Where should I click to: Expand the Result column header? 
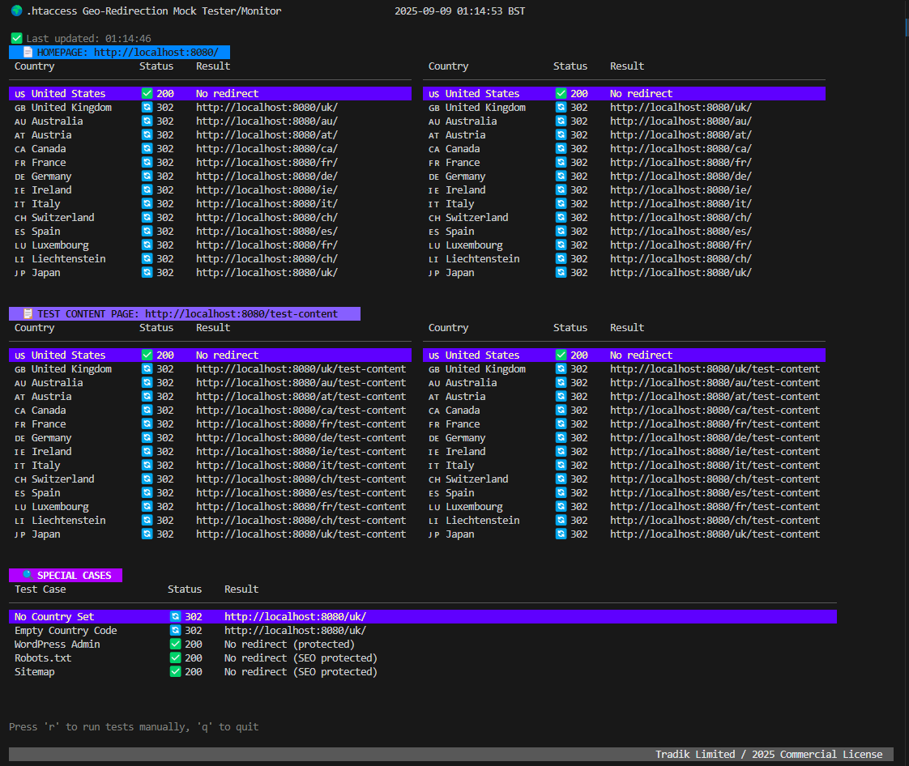(x=212, y=66)
